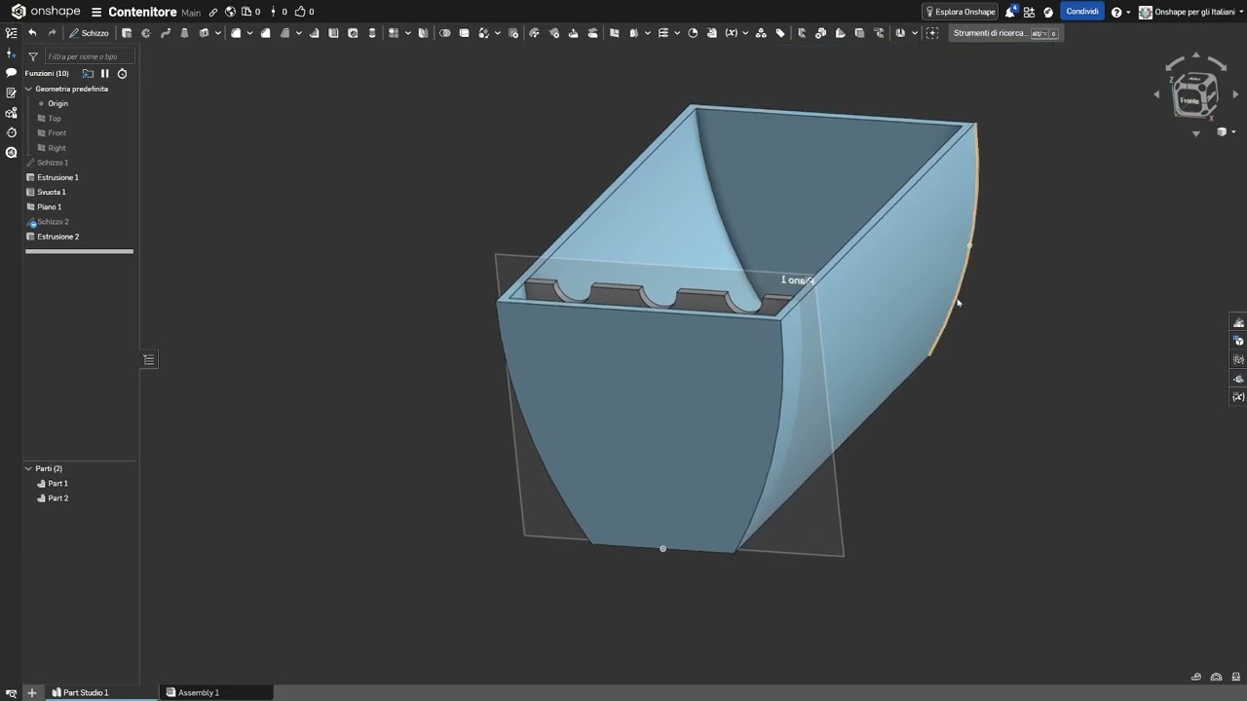Click the Esplora Onshape button
Screen dimensions: 1247x701
point(961,12)
